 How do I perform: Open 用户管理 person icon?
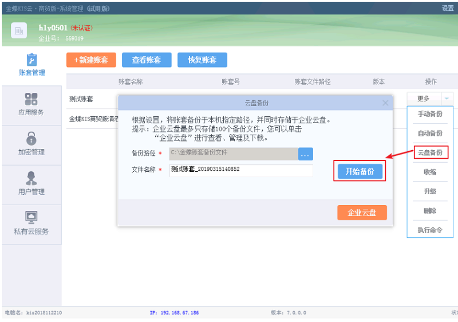click(31, 178)
